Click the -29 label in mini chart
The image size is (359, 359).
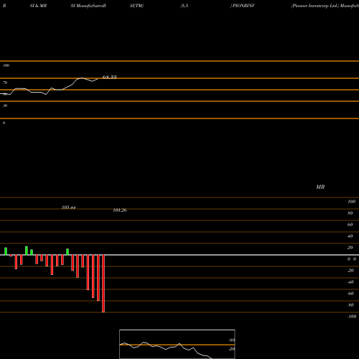click(231, 349)
